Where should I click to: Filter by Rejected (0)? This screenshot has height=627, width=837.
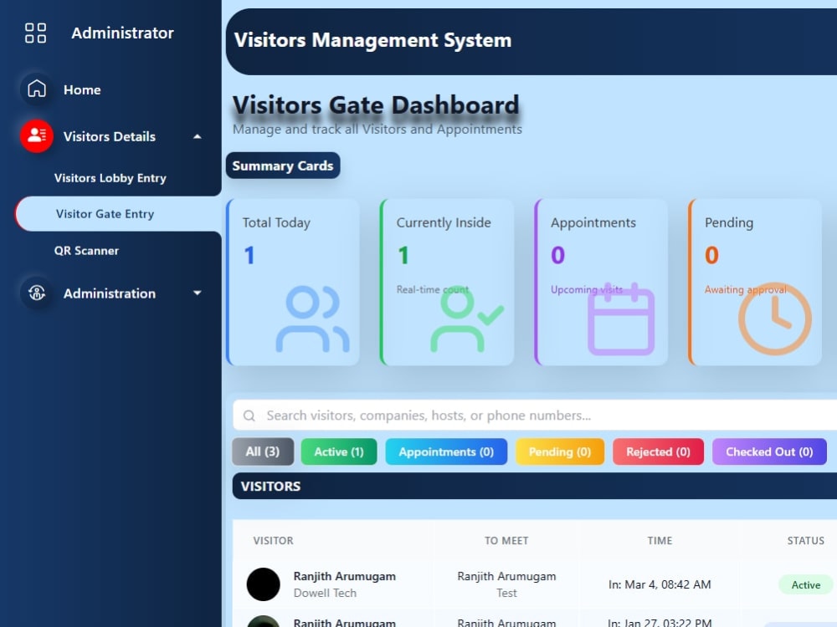pyautogui.click(x=658, y=451)
